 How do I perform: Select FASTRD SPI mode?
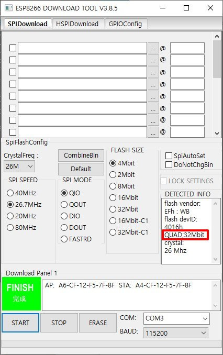(76, 239)
